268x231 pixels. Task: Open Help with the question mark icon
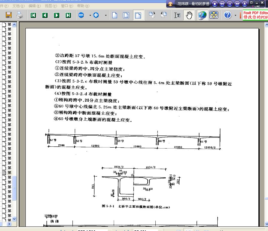coord(228,15)
